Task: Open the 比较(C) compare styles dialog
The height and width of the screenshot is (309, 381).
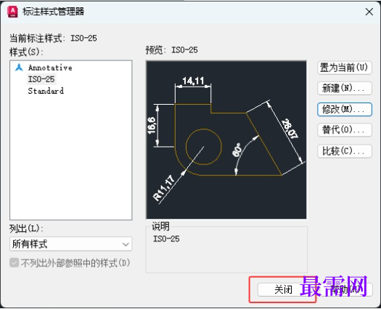Action: (345, 151)
